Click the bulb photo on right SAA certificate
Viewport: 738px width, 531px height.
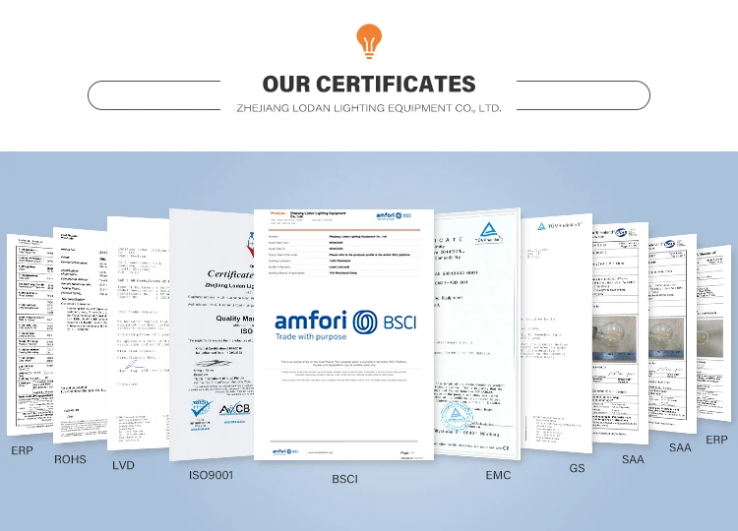click(x=666, y=339)
